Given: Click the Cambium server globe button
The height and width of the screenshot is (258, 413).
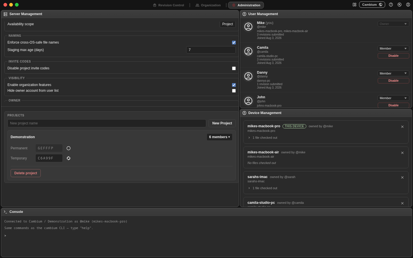Looking at the screenshot, I should [372, 5].
